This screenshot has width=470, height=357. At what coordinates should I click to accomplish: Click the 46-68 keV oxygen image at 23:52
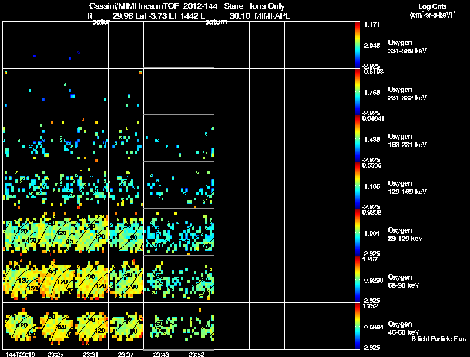point(197,326)
